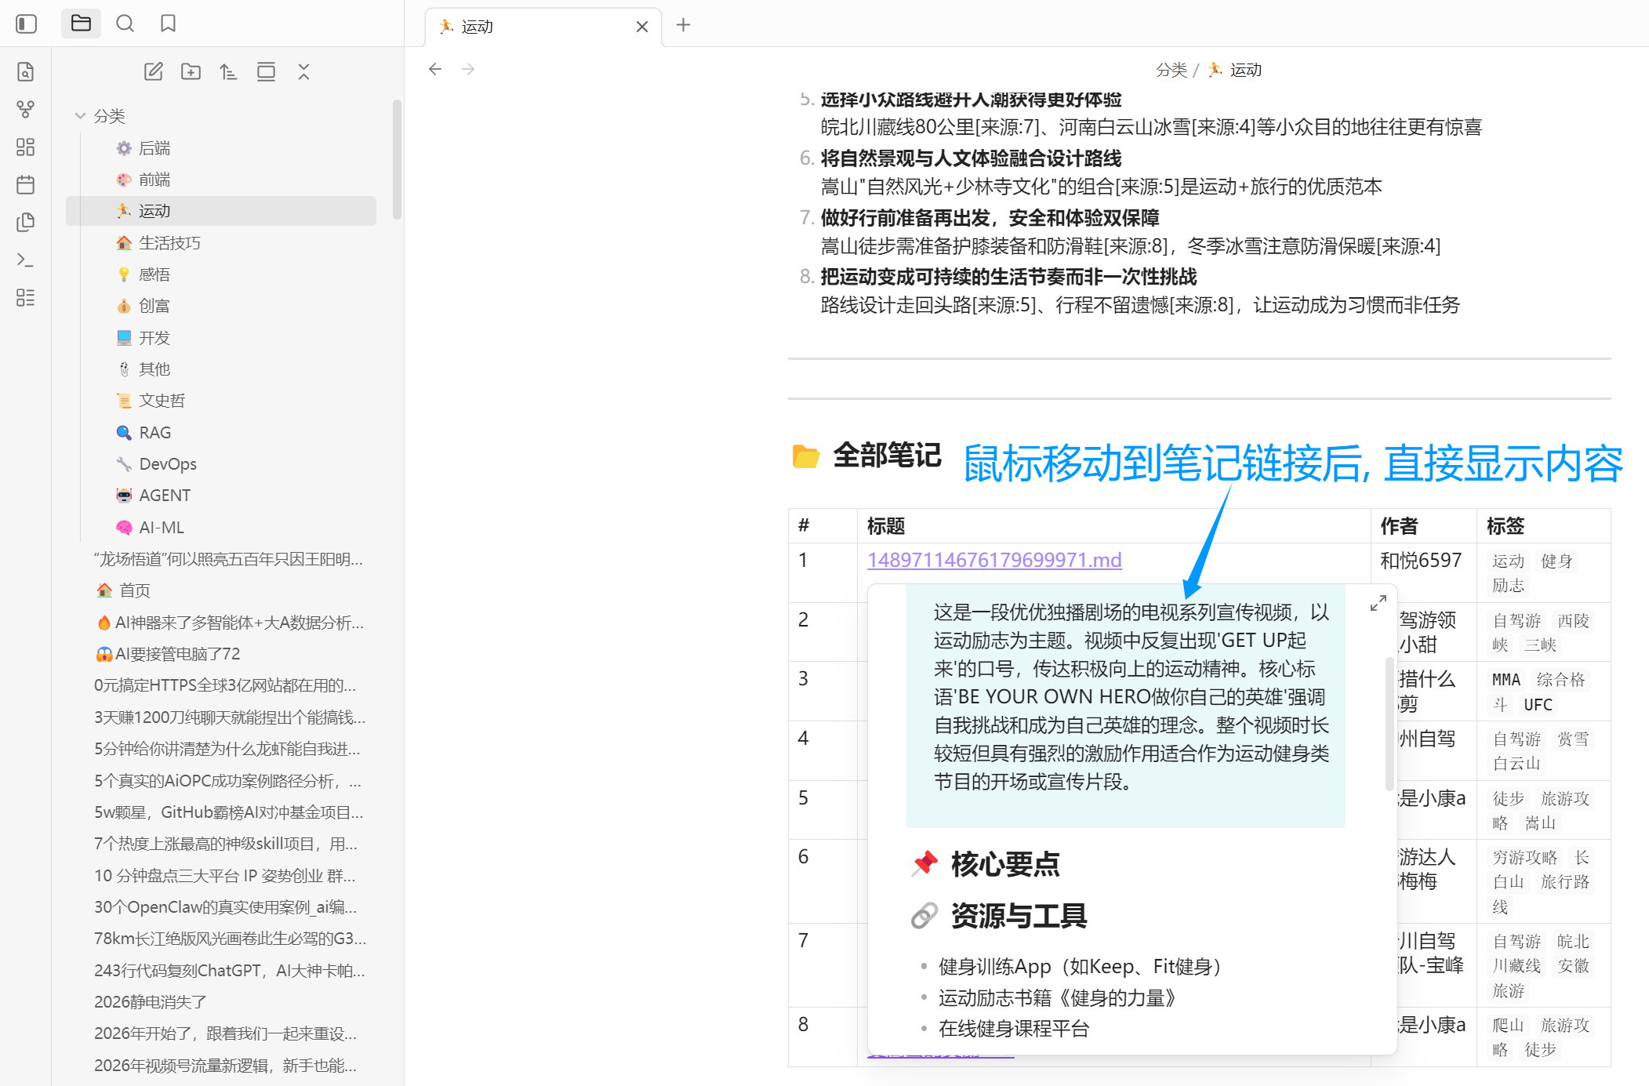
Task: Click the new folder icon above the tree
Action: (190, 71)
